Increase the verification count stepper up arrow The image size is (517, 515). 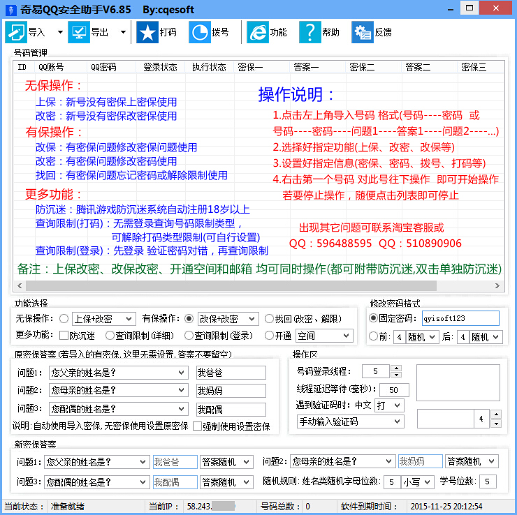point(495,415)
